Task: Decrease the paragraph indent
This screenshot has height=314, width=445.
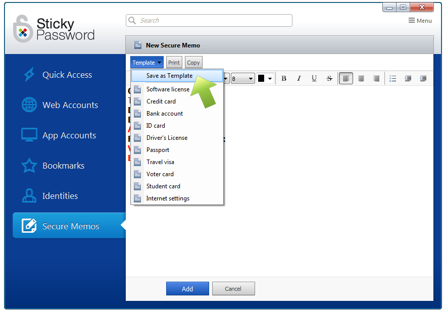Action: pyautogui.click(x=408, y=79)
